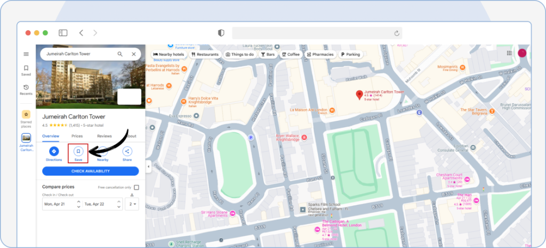Click the CHECK AVAILABILITY button
The image size is (546, 248).
(91, 171)
